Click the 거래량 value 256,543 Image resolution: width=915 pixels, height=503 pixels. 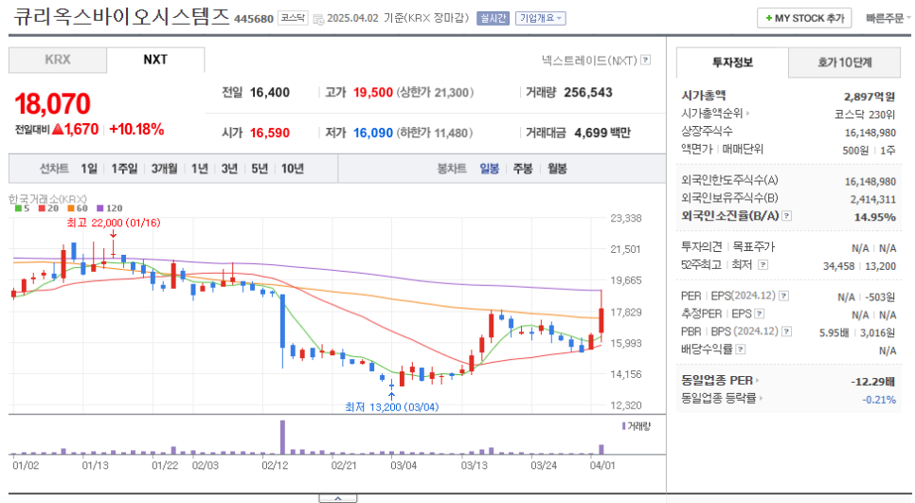(x=588, y=92)
